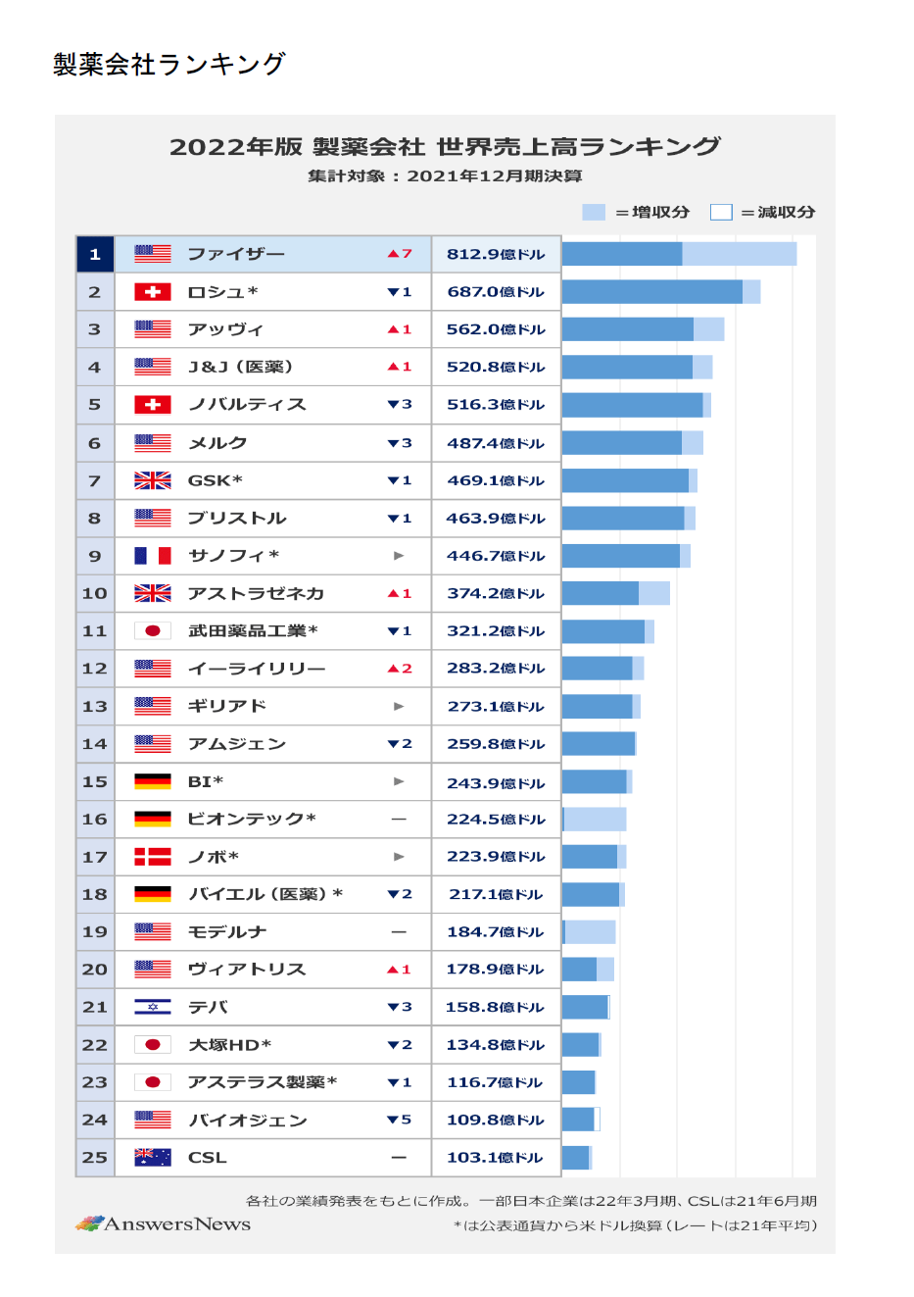Image resolution: width=914 pixels, height=1297 pixels.
Task: Click the company name アムジェン
Action: pyautogui.click(x=237, y=744)
